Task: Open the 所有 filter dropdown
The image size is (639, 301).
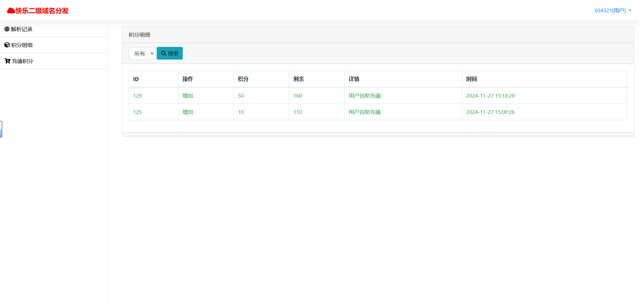Action: pyautogui.click(x=142, y=53)
